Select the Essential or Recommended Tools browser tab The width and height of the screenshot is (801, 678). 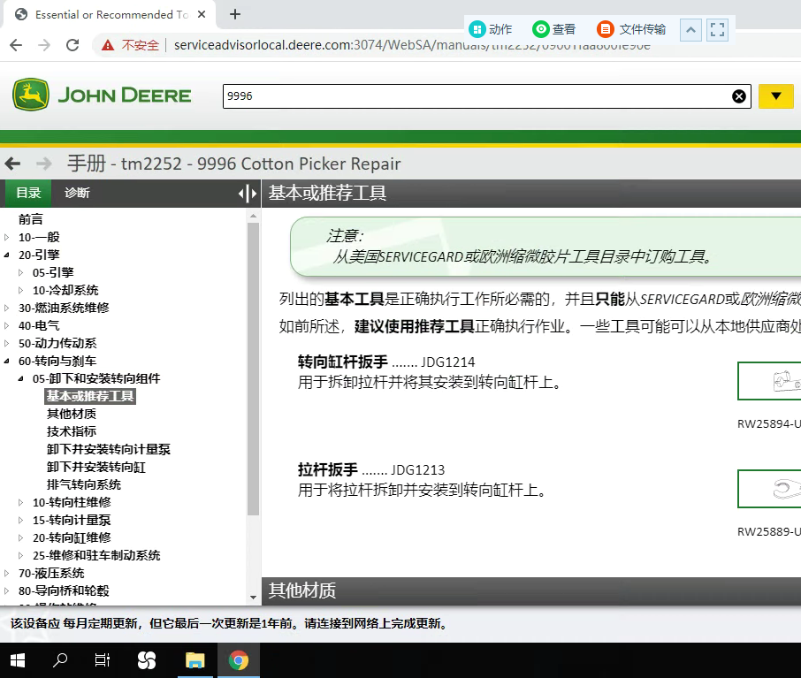(110, 14)
